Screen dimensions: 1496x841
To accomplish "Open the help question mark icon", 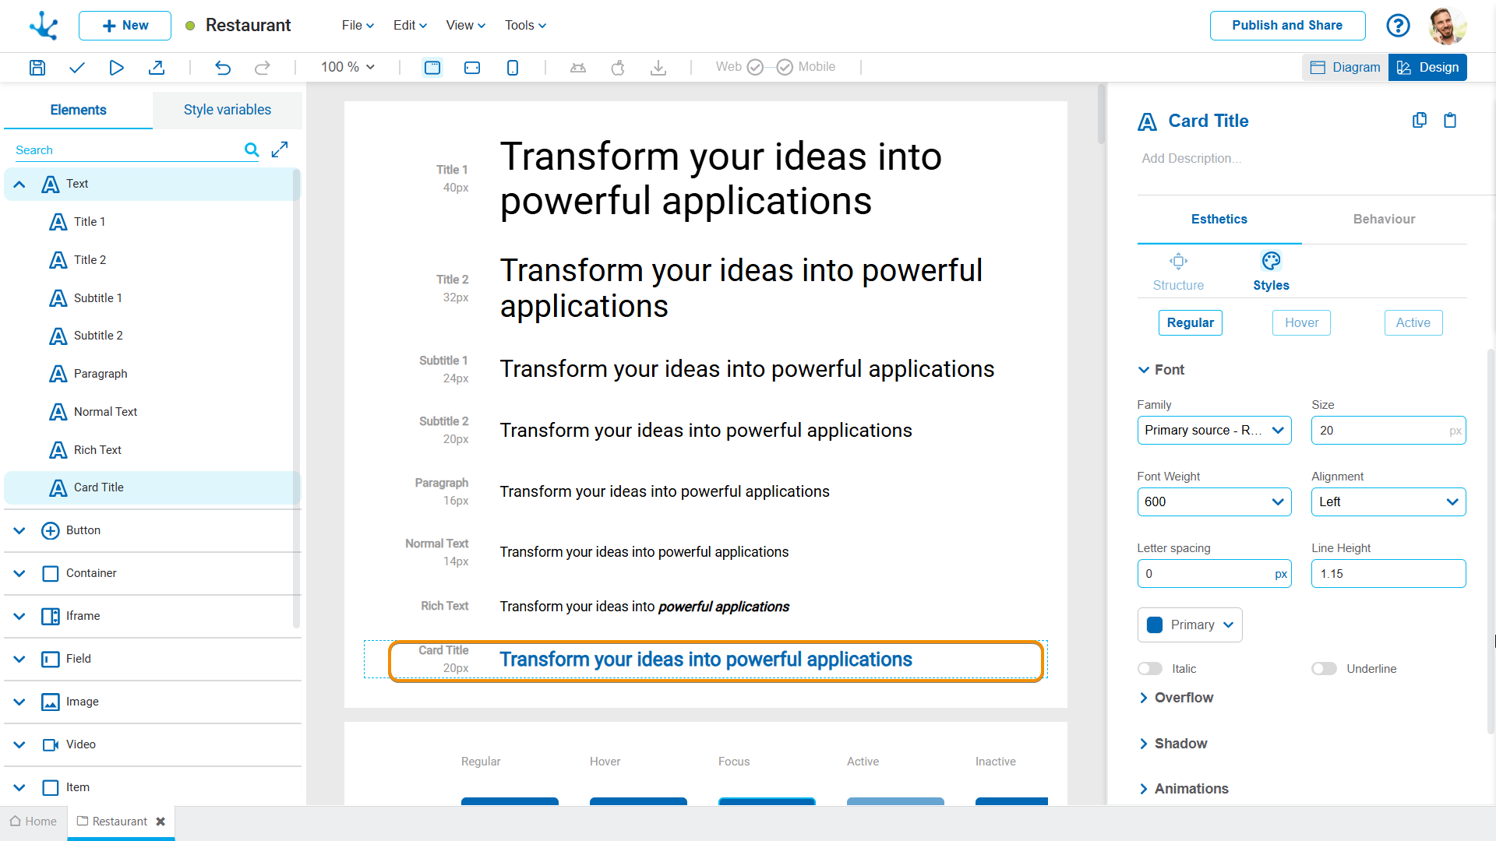I will click(x=1398, y=26).
